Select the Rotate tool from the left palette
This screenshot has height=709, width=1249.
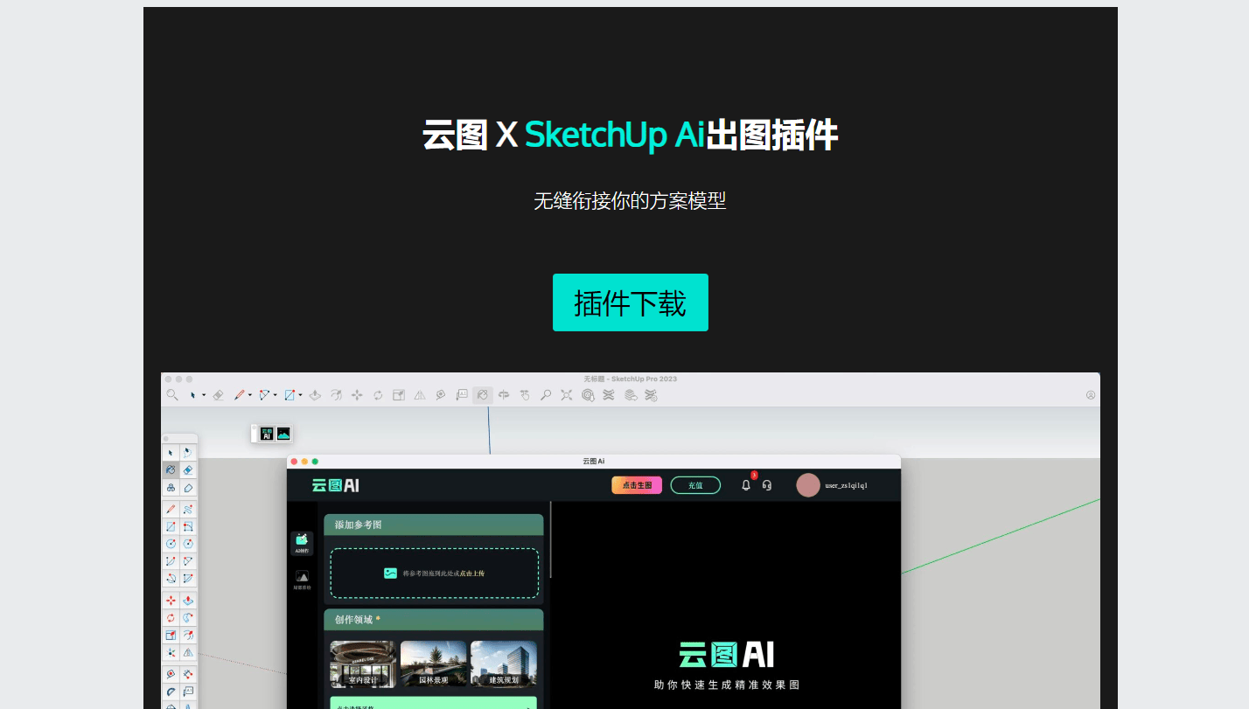coord(171,617)
